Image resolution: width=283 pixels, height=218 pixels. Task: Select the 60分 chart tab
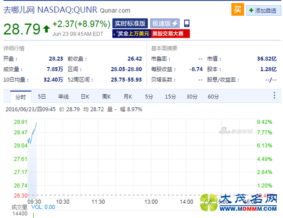213,97
